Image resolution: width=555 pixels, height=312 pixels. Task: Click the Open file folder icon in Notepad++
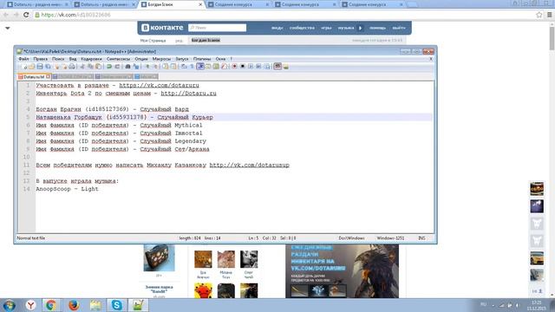[32, 67]
